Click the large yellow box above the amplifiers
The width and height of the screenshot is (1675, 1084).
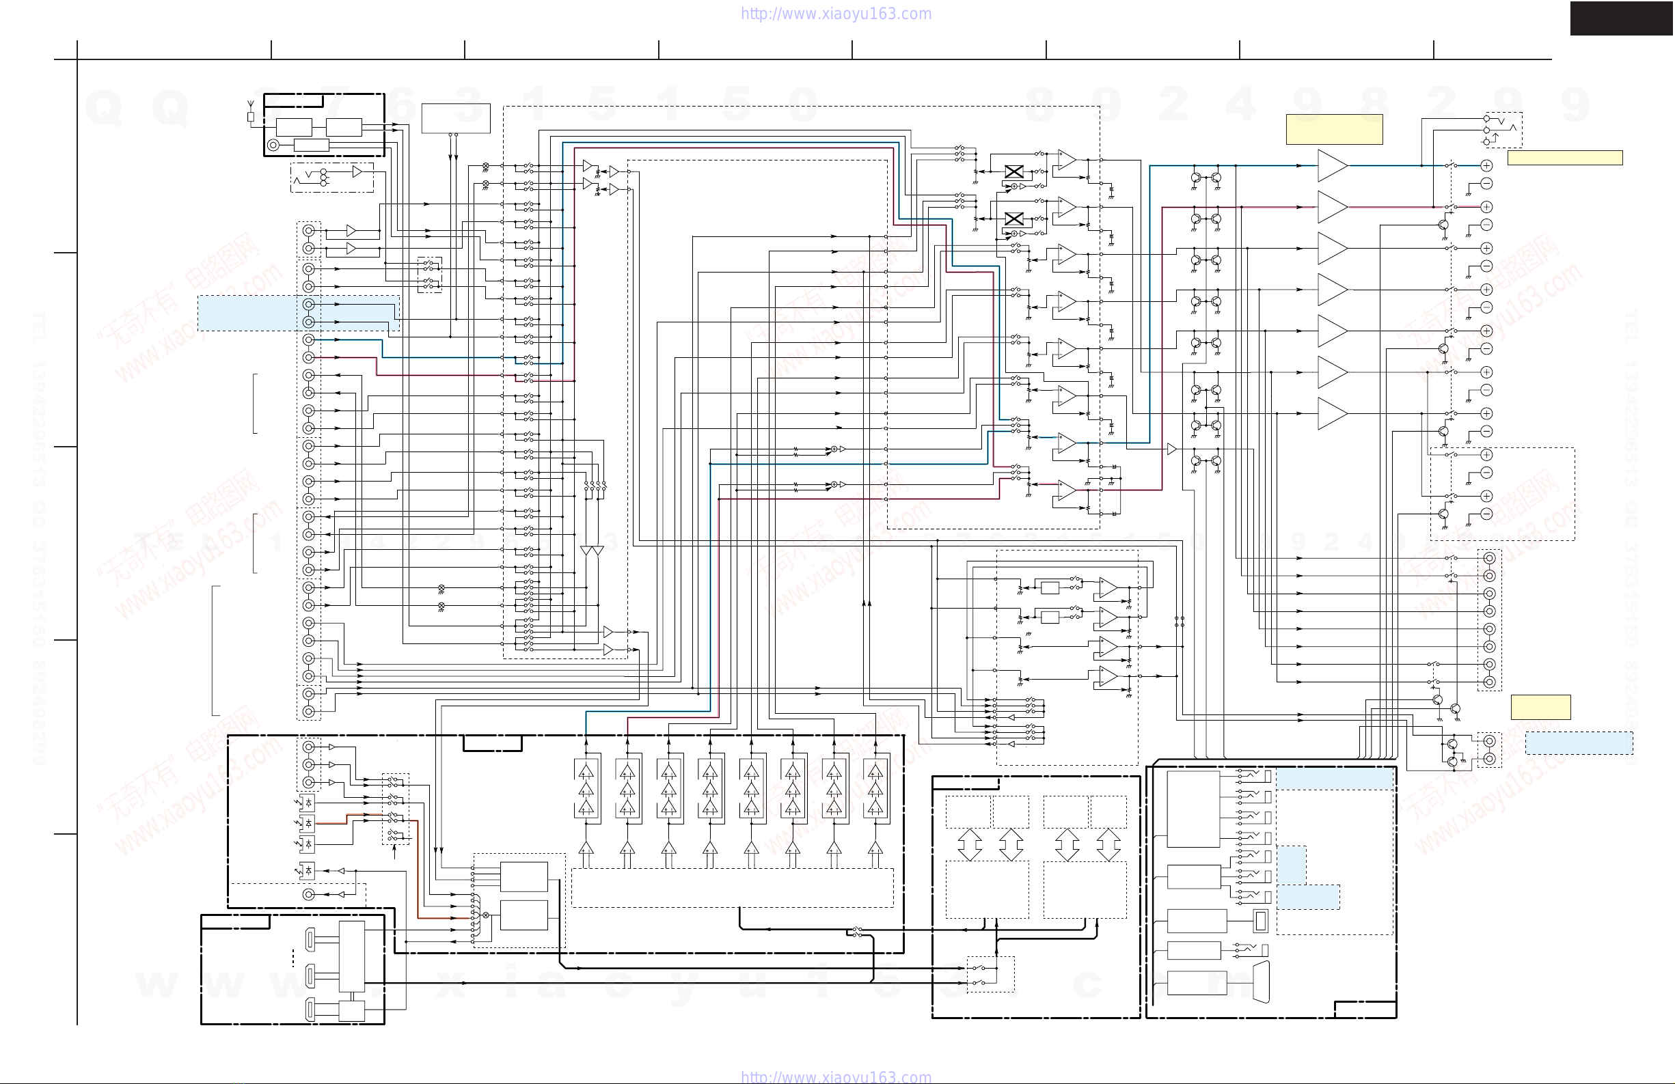pos(1334,129)
